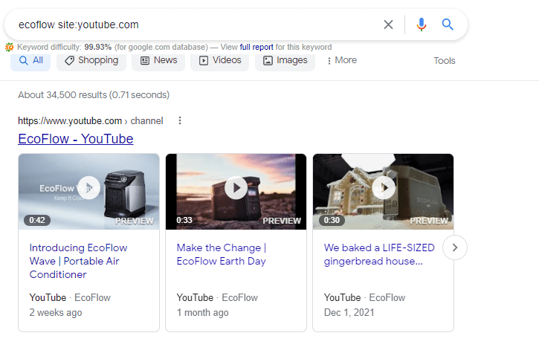Screen dimensions: 539x356
Task: Open the search Tools options
Action: tap(444, 61)
